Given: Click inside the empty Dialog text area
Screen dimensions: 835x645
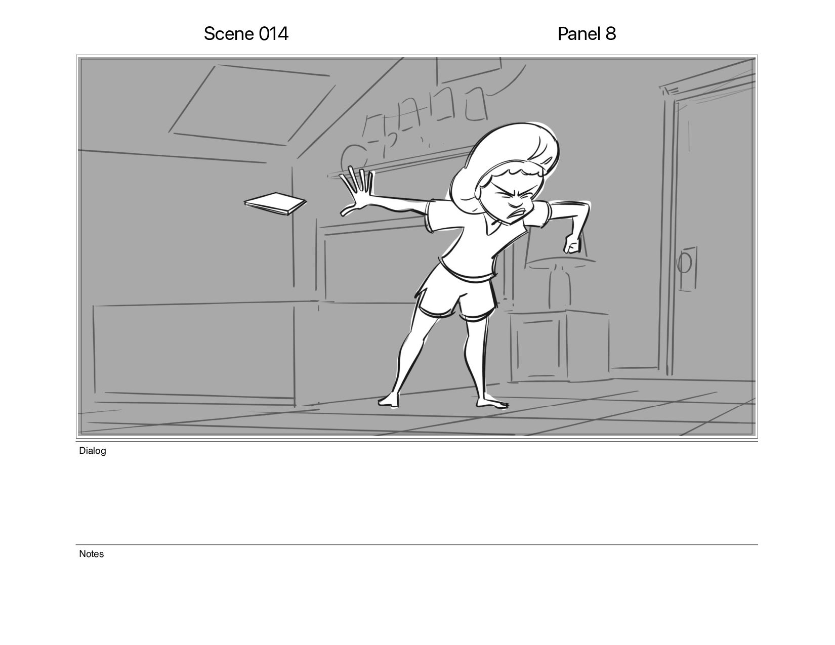Looking at the screenshot, I should click(x=417, y=498).
